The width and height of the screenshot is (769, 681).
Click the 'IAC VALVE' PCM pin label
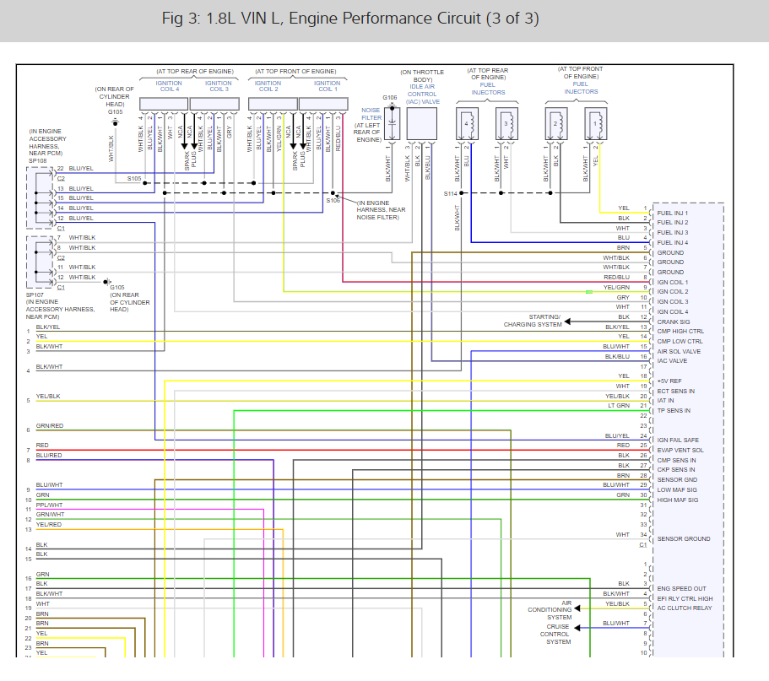[671, 360]
